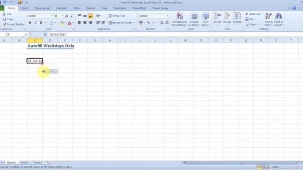303x170 pixels.
Task: Center text horizontally
Action: click(x=85, y=23)
